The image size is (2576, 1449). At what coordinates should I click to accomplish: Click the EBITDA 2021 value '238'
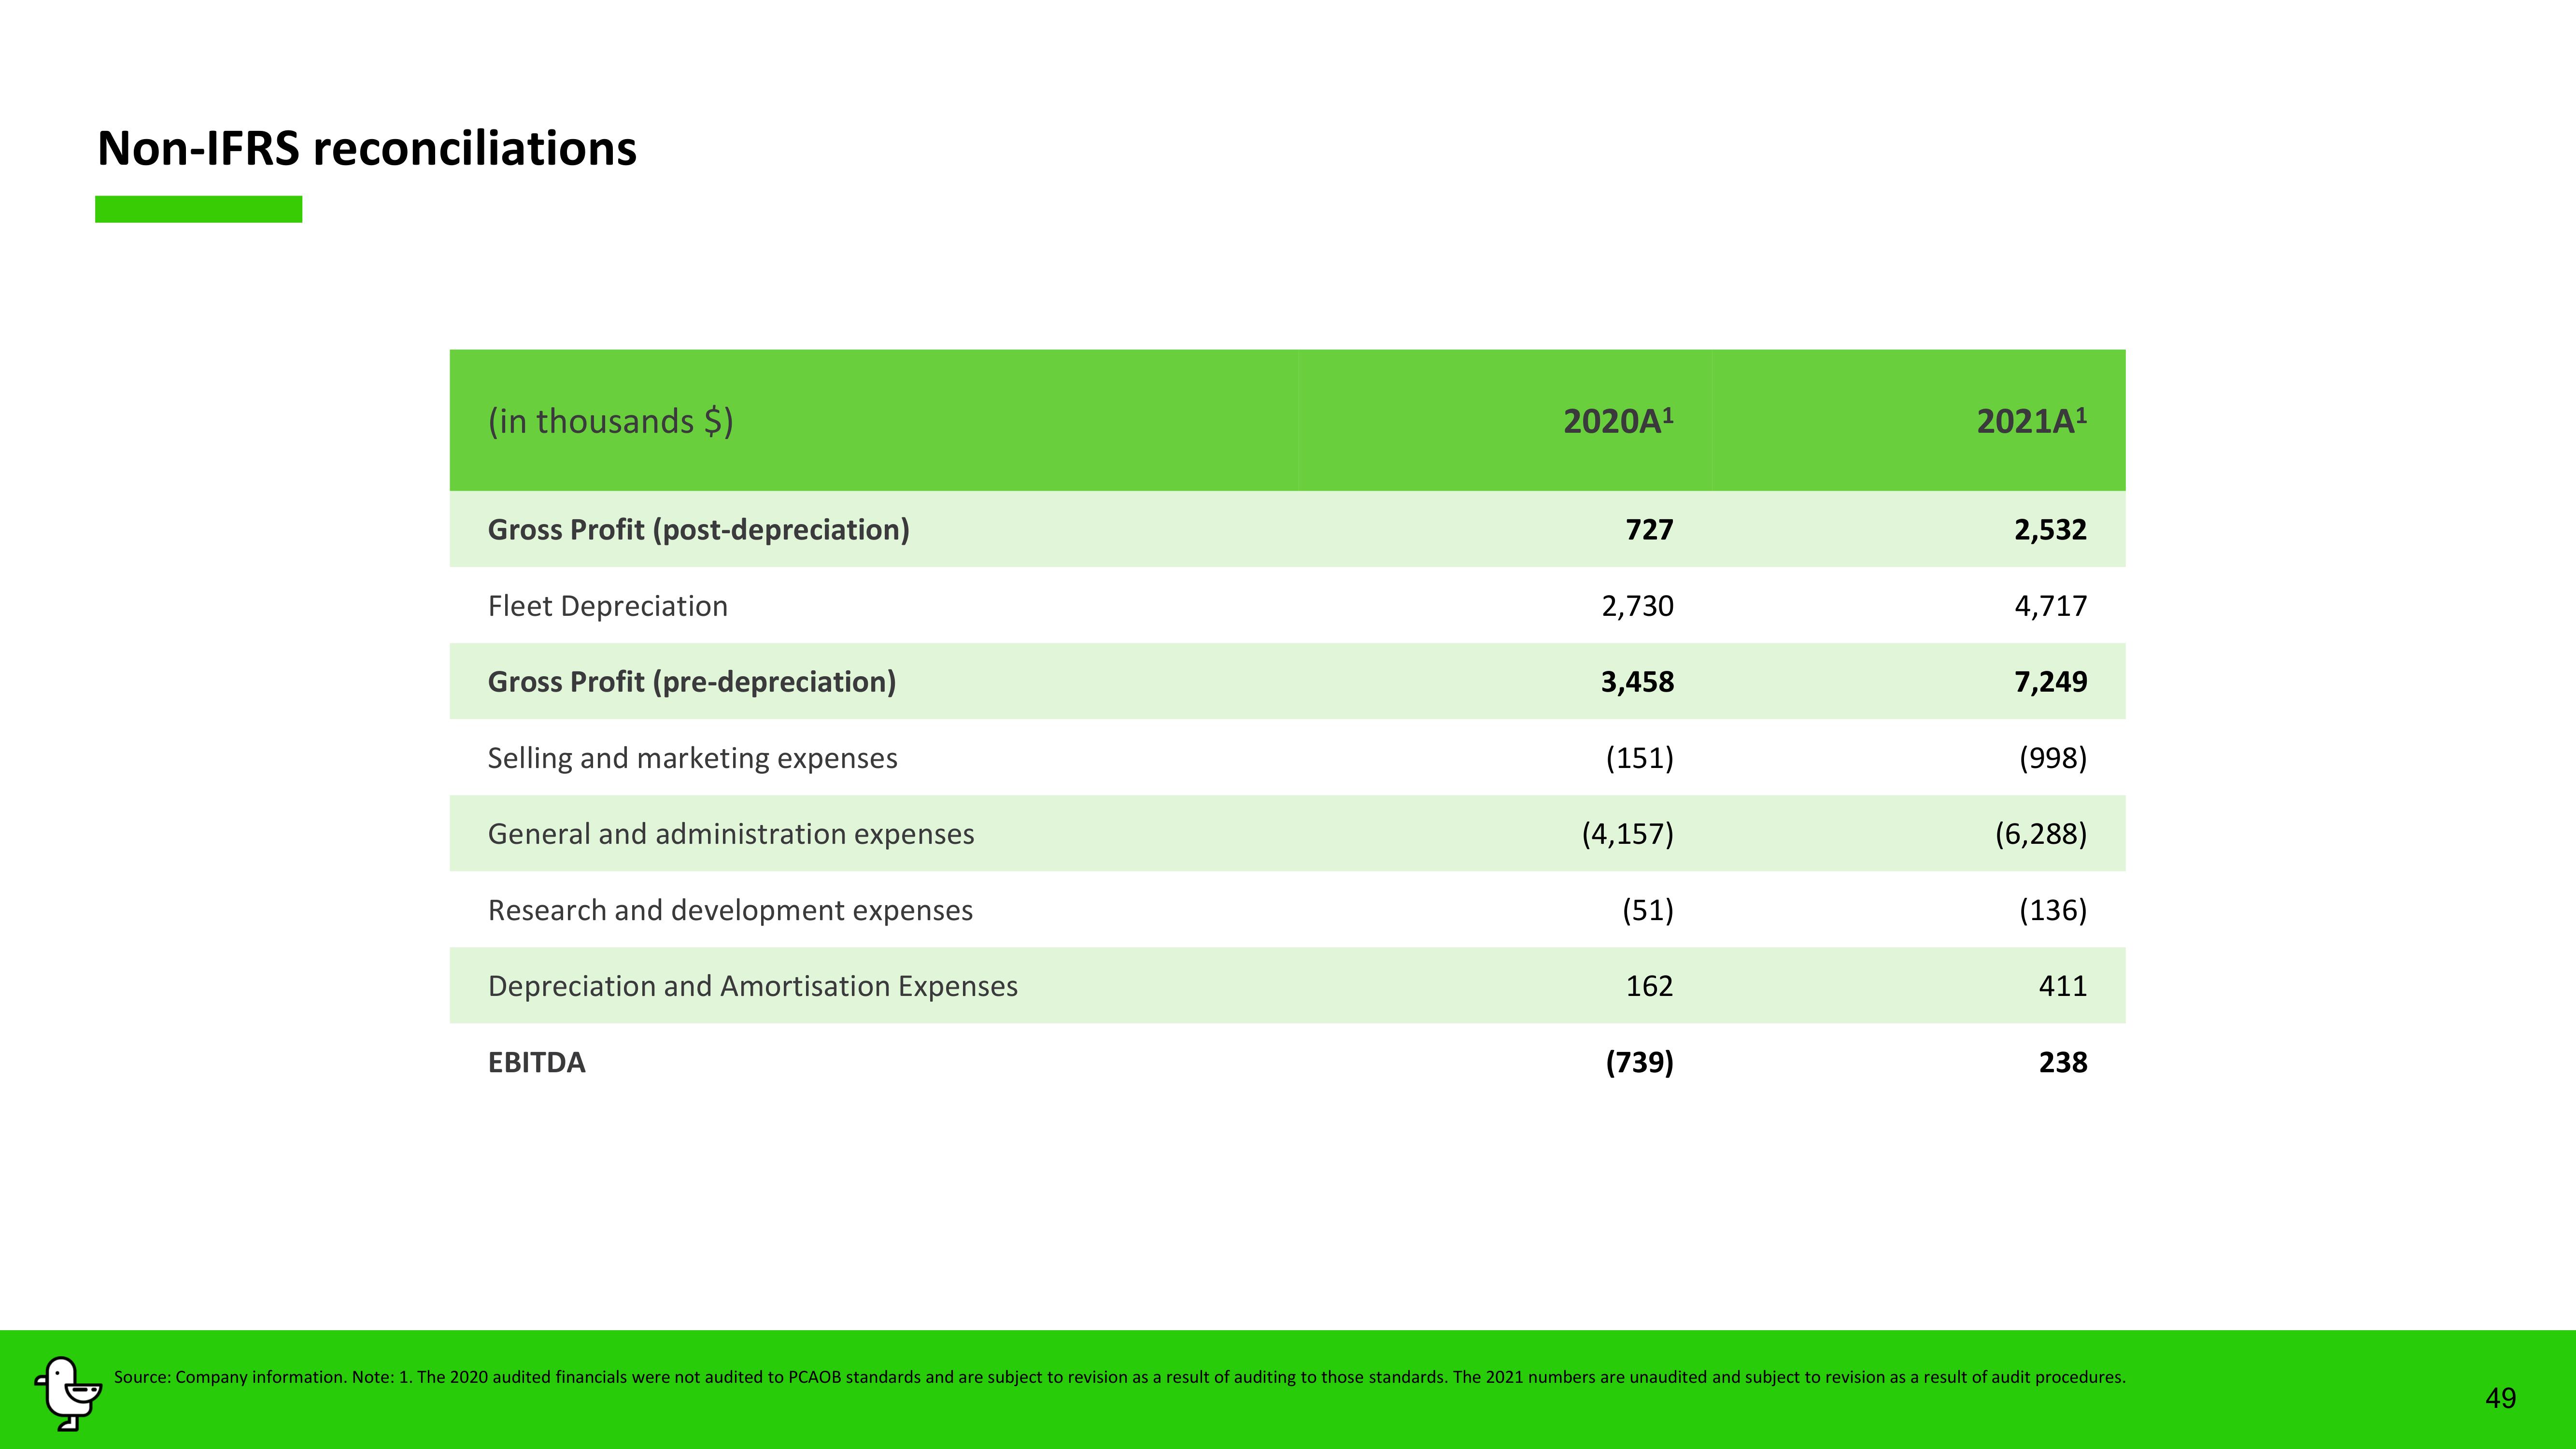(2062, 1062)
